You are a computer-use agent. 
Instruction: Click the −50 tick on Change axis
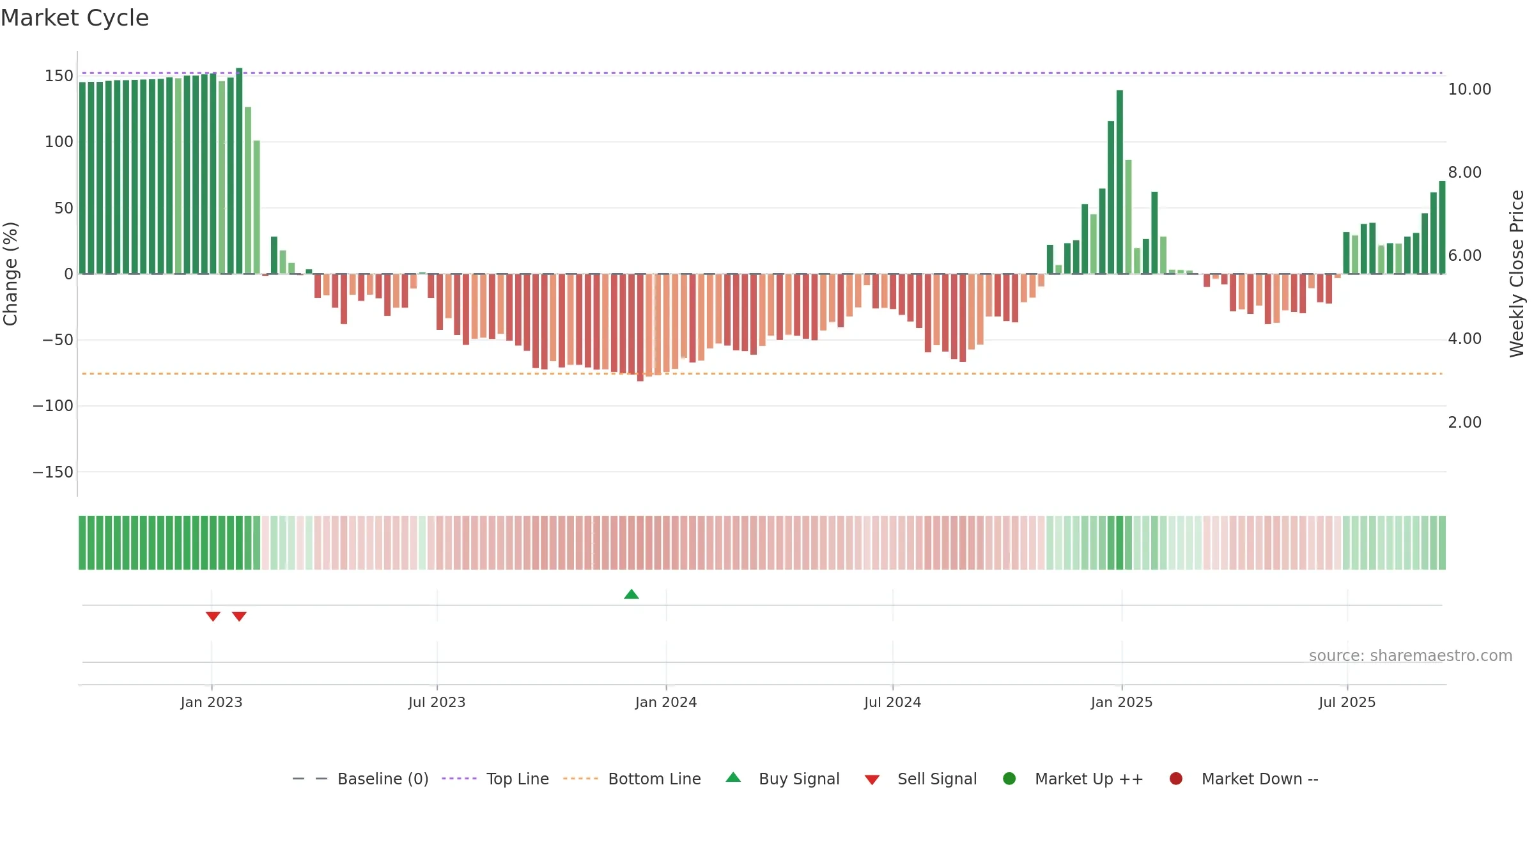[x=58, y=340]
